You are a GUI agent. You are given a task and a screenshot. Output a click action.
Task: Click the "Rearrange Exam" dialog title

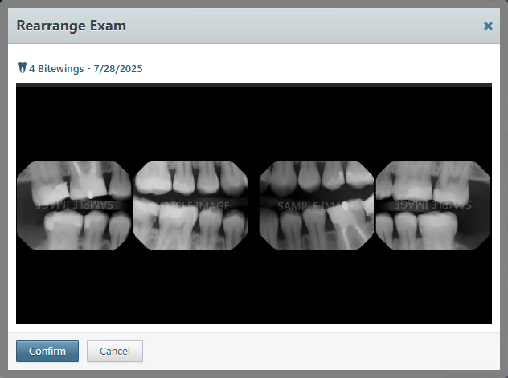71,26
